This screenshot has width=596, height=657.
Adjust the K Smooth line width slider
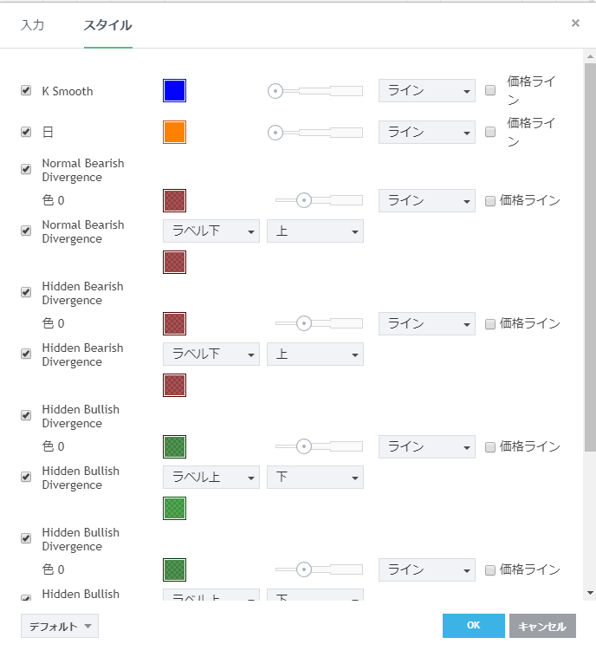pos(275,91)
